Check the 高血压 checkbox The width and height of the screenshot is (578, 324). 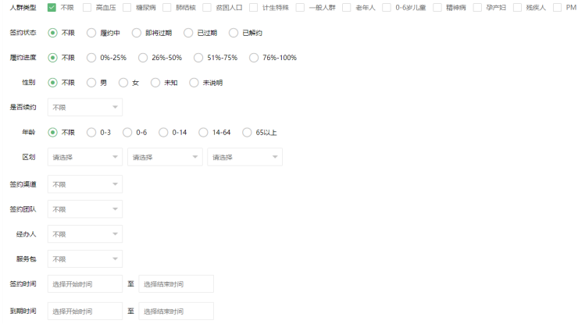coord(87,8)
